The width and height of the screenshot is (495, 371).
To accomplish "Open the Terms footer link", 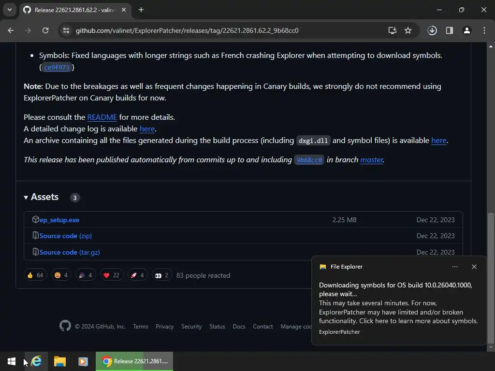I will pos(141,327).
